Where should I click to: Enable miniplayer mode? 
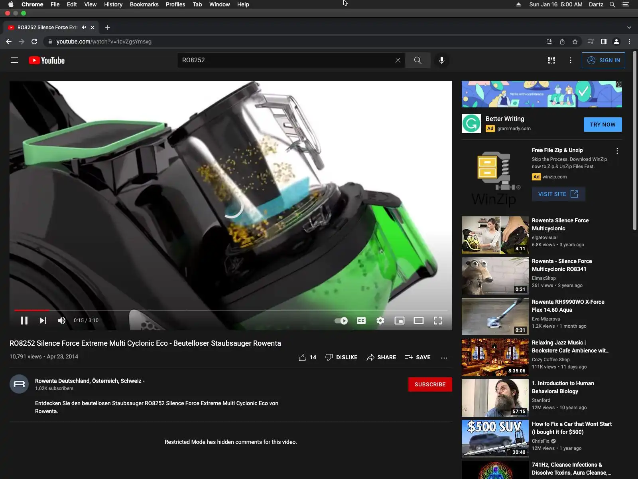400,321
